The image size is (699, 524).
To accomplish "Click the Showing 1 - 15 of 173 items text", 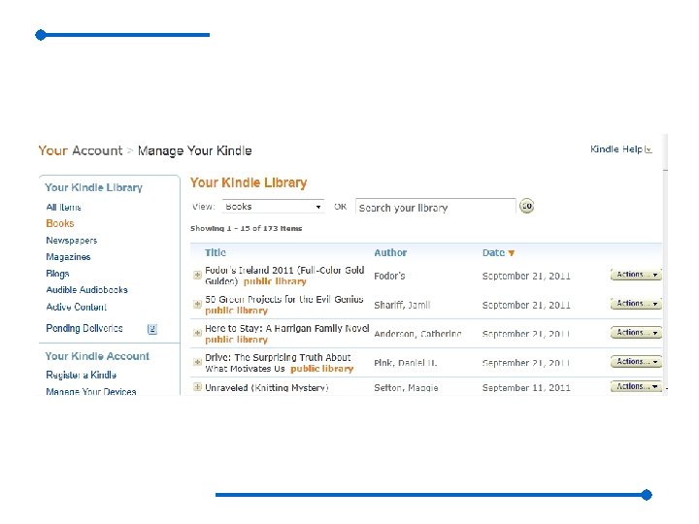I will tap(246, 229).
